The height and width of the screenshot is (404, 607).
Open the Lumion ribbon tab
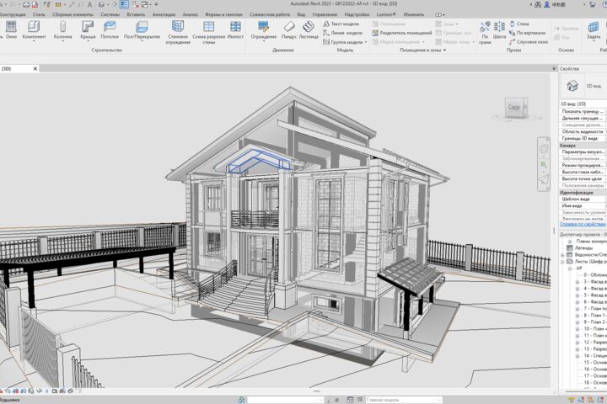coord(386,14)
